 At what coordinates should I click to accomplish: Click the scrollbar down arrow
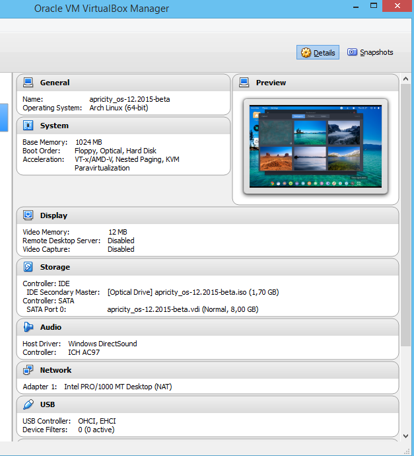[405, 436]
